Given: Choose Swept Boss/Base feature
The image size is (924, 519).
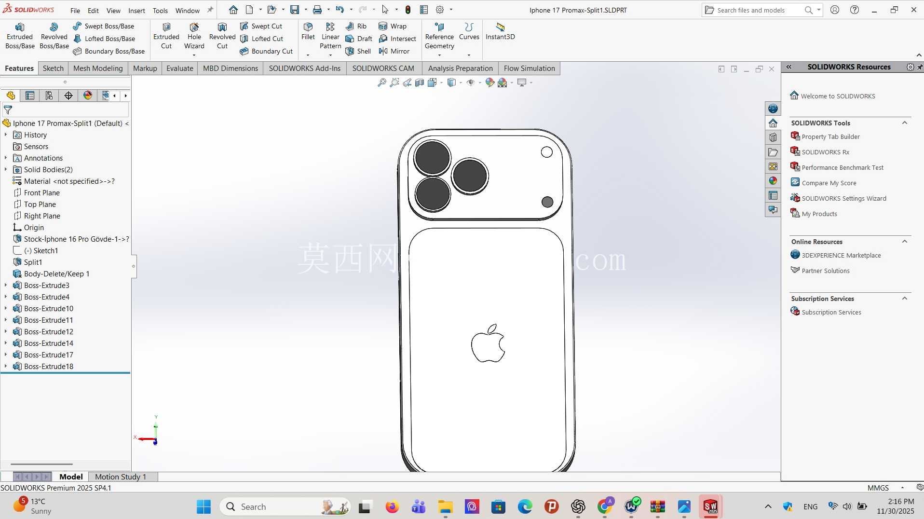Looking at the screenshot, I should click(x=104, y=26).
